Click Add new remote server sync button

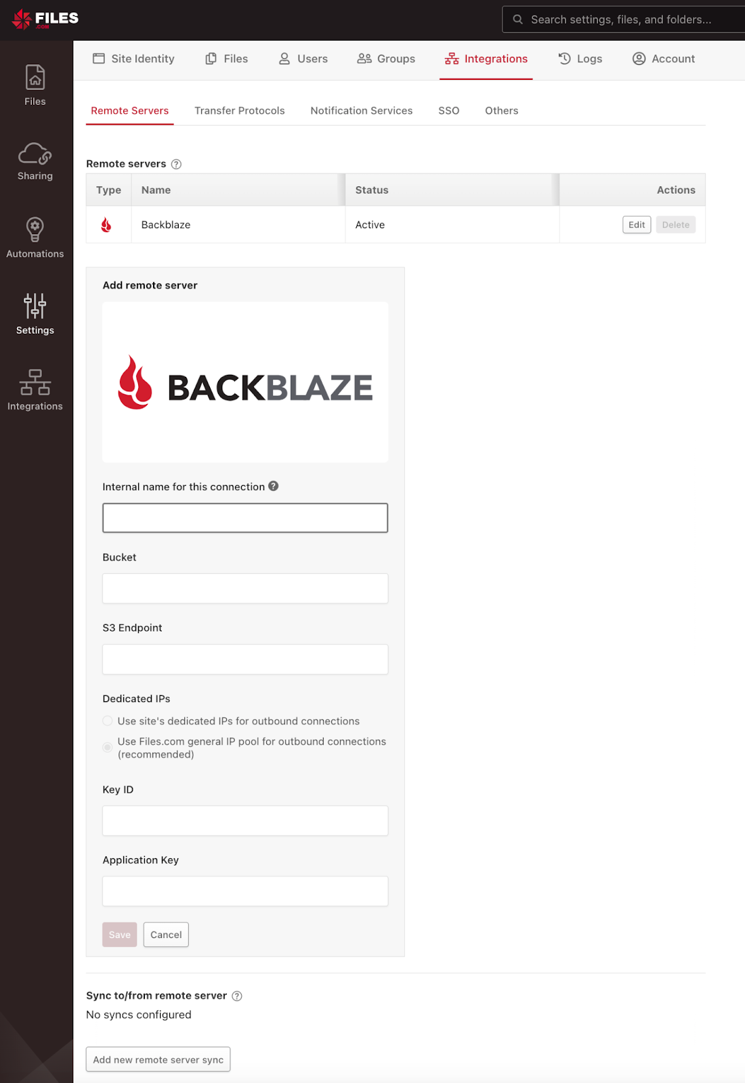click(x=158, y=1059)
